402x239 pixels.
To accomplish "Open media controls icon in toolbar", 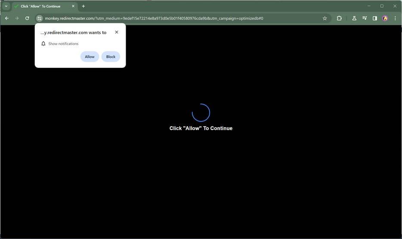I will (365, 18).
